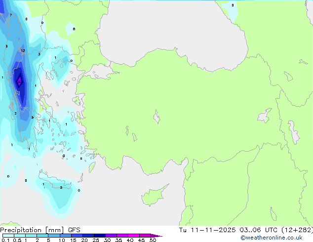313x242 pixels.
Task: Click the '7' precipitation value label
Action: 11,15
